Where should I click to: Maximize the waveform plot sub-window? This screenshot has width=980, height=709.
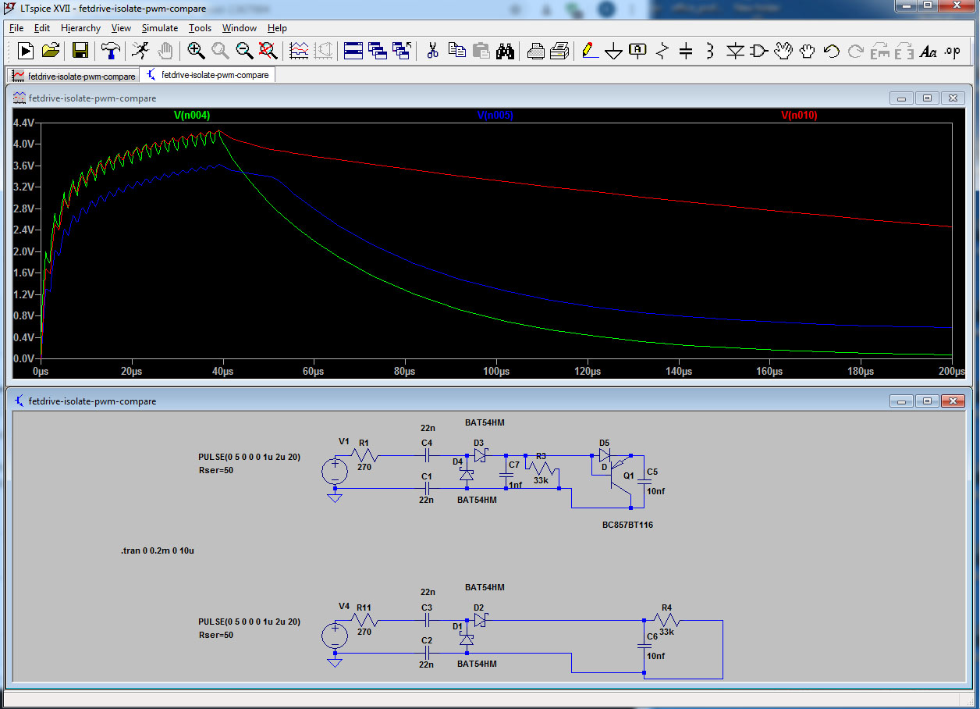point(928,98)
